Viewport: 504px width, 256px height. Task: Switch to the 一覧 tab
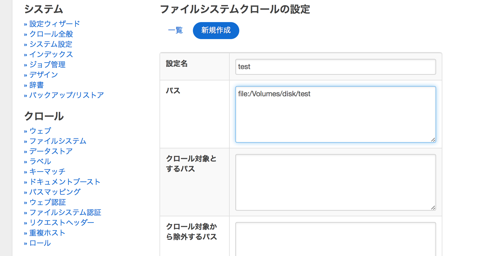pos(175,31)
